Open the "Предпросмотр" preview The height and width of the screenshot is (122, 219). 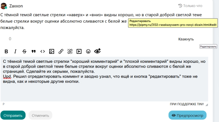coord(187,115)
